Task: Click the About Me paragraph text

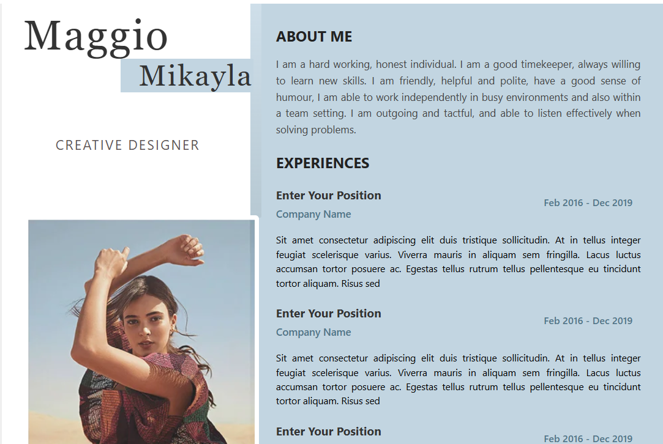Action: coord(458,97)
